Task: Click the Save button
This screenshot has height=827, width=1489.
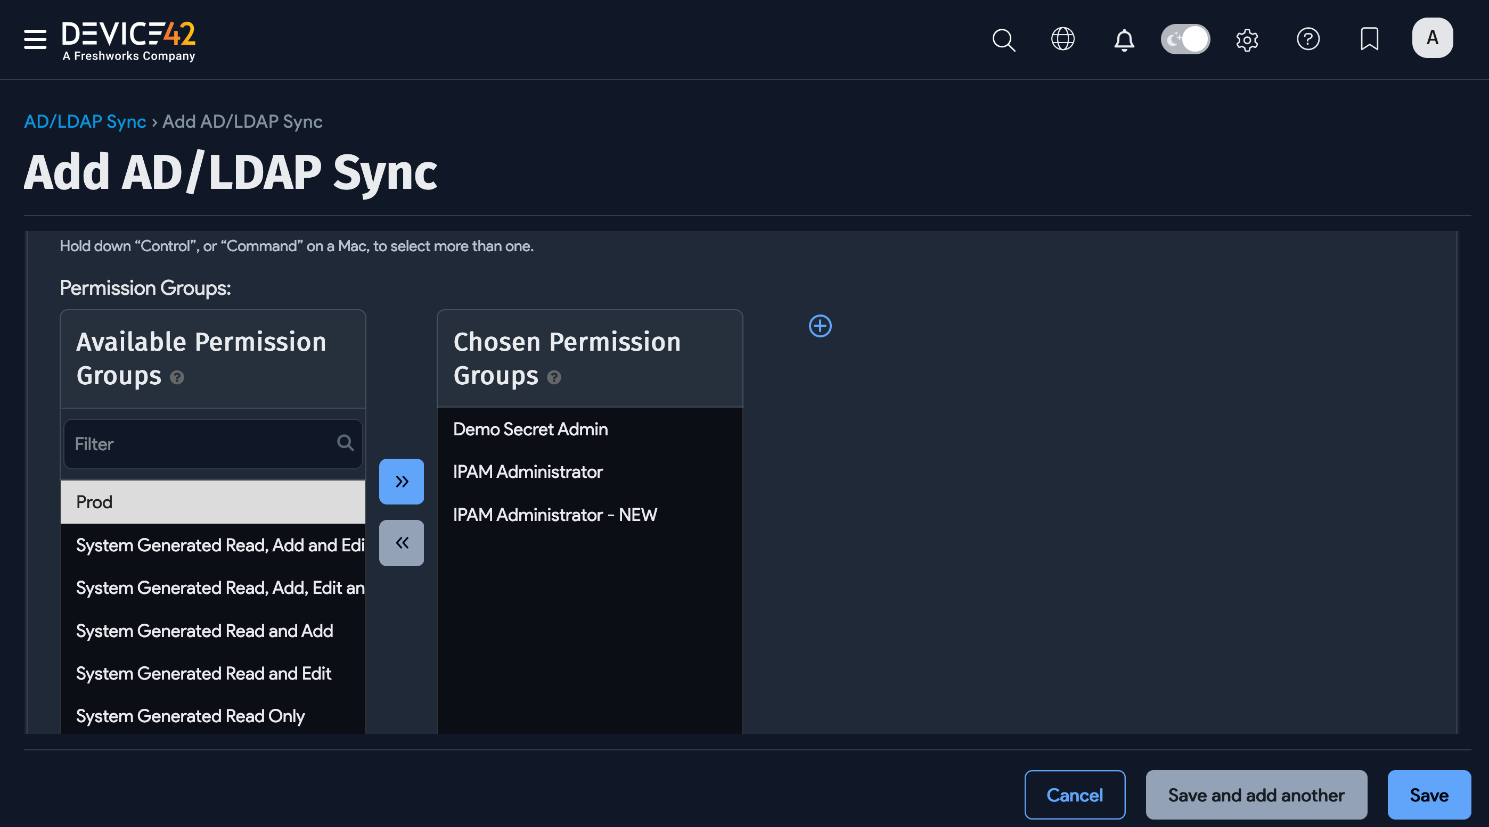Action: (x=1429, y=795)
